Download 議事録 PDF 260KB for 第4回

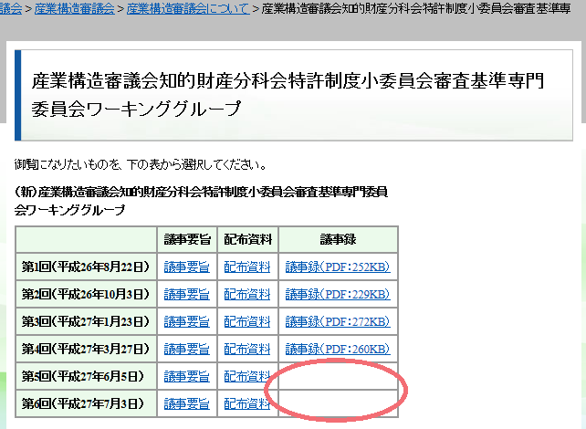coord(338,349)
